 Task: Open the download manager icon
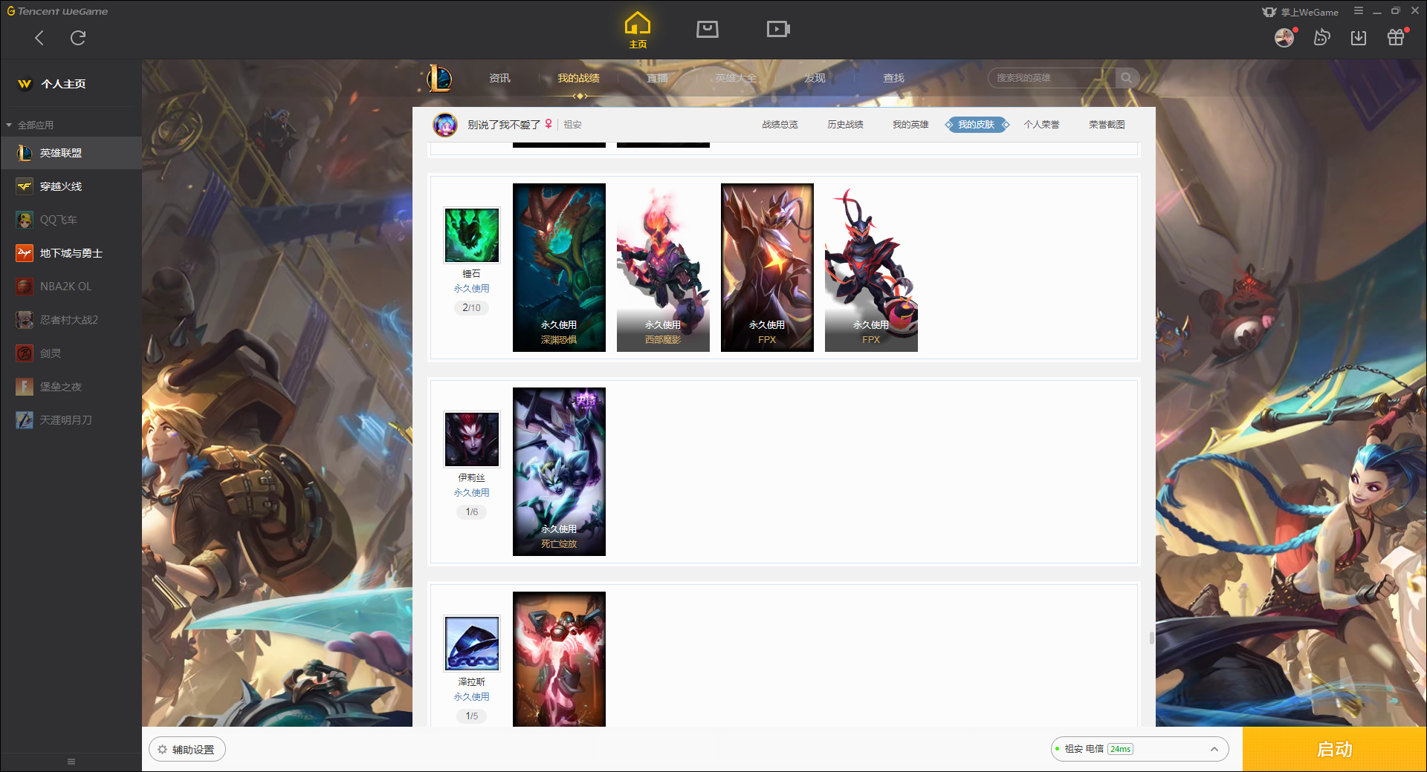pyautogui.click(x=1359, y=37)
